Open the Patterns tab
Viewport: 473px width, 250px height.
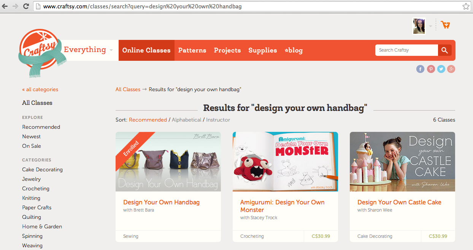192,50
